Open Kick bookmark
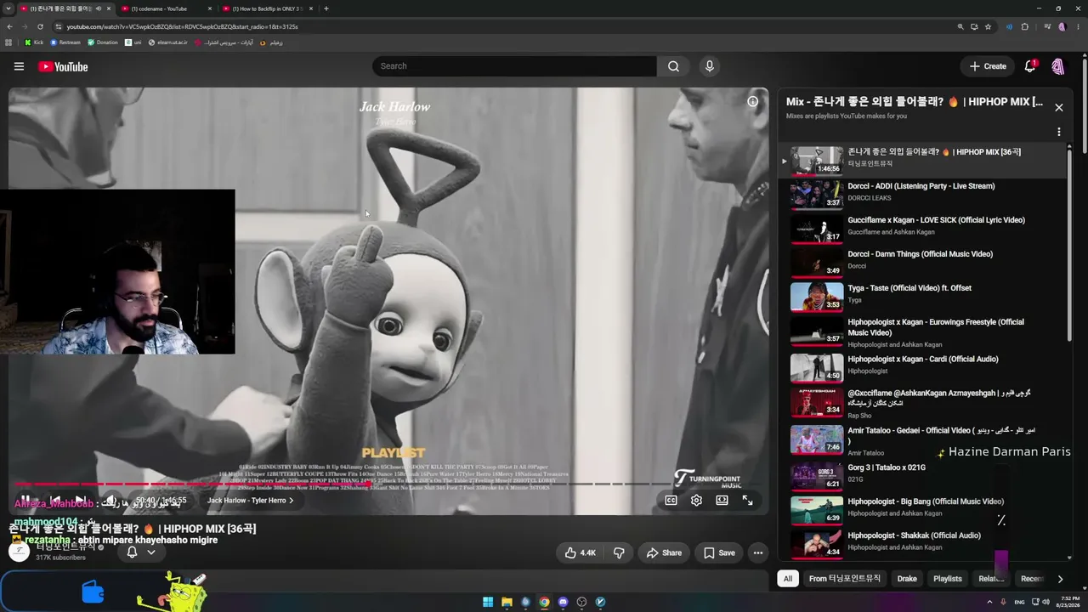Image resolution: width=1088 pixels, height=612 pixels. [x=34, y=42]
